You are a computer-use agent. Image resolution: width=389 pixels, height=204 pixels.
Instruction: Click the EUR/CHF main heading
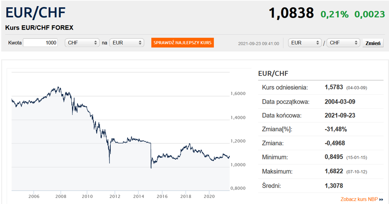point(35,12)
